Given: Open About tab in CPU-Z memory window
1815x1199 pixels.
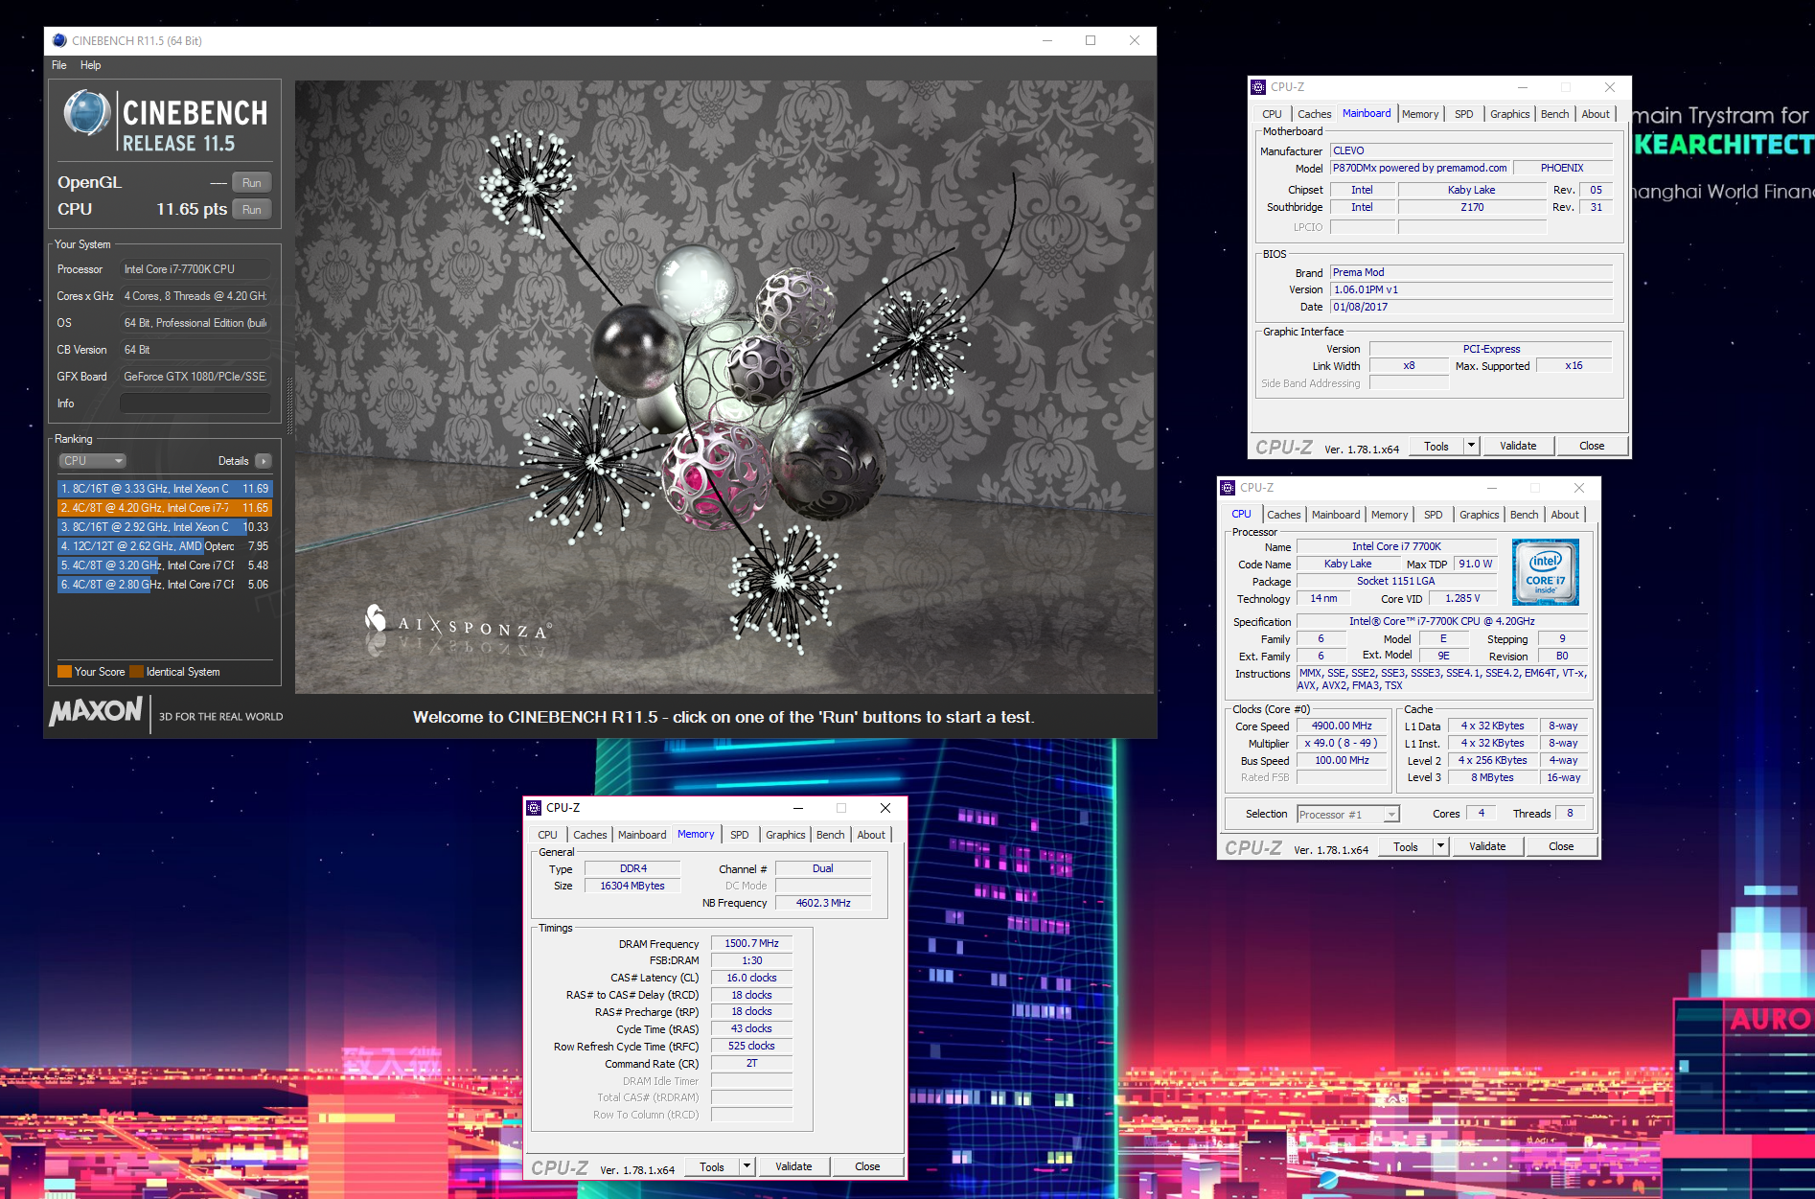Looking at the screenshot, I should point(871,835).
